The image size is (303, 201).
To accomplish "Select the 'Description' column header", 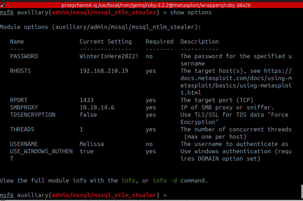I will pos(200,41).
